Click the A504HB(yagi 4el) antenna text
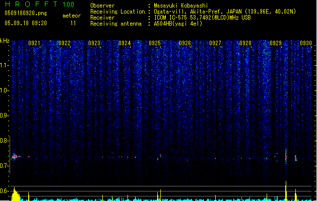The width and height of the screenshot is (317, 201). [x=178, y=24]
